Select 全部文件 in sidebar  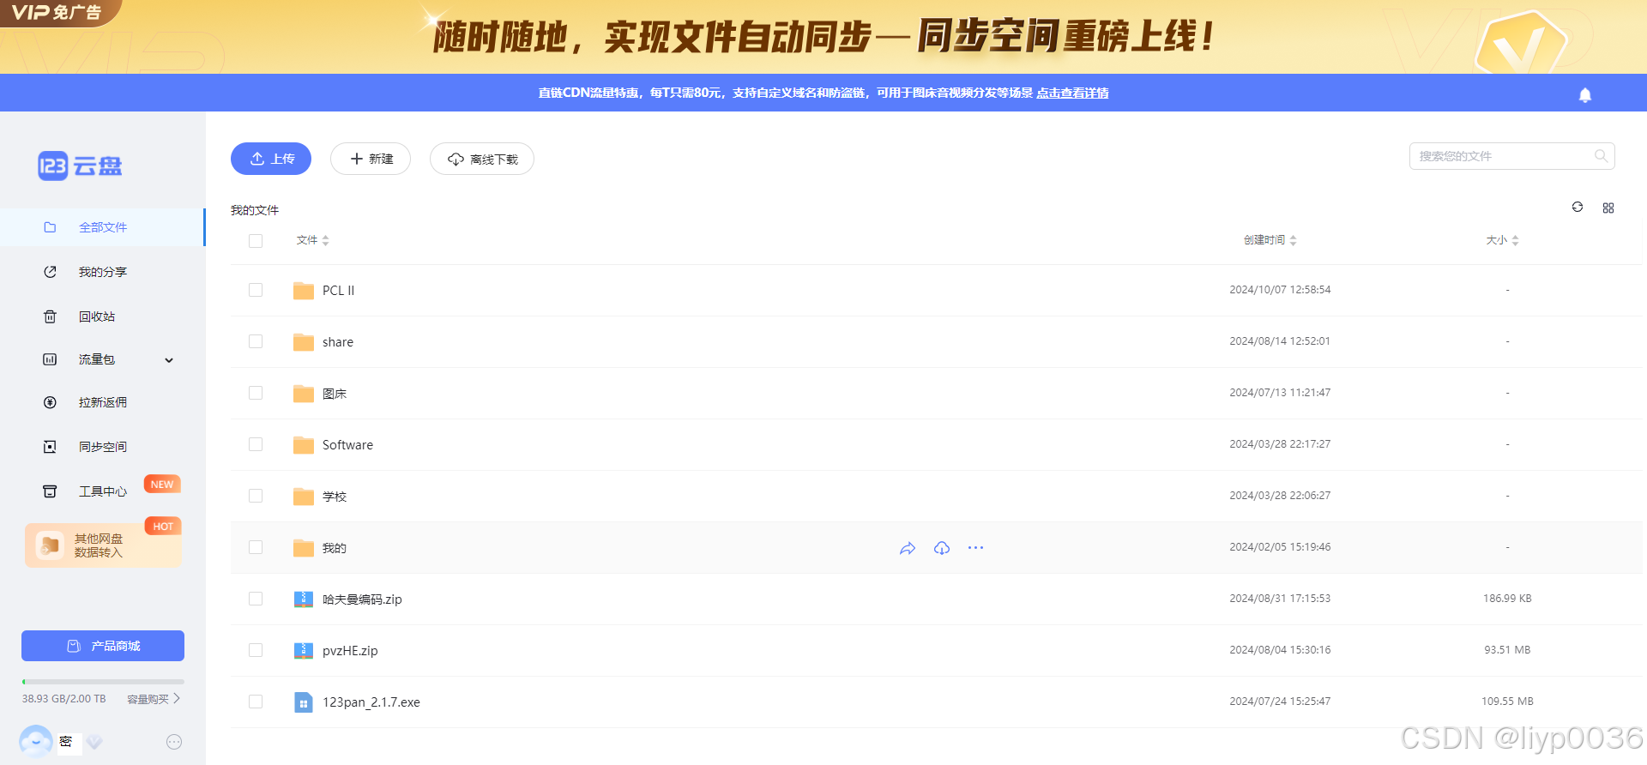click(x=102, y=227)
